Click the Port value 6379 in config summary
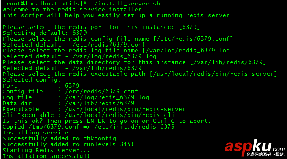This screenshot has height=159, width=287. pos(72,86)
